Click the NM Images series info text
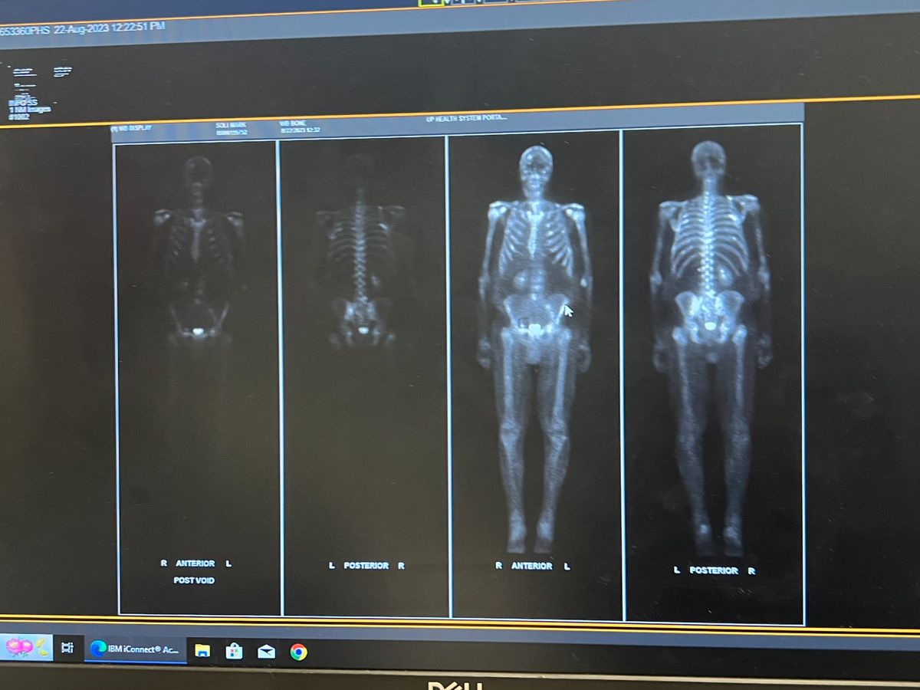 (29, 109)
